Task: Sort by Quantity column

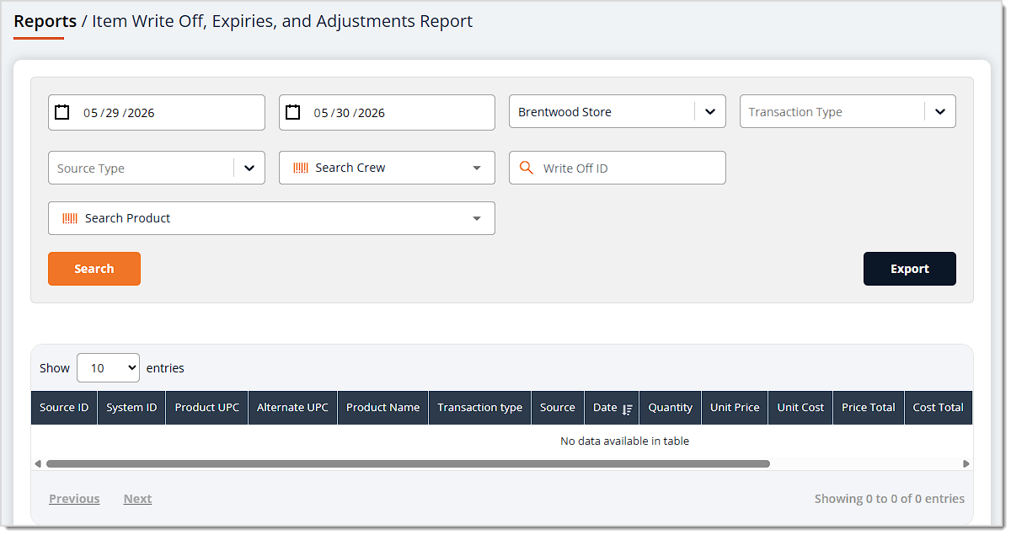Action: click(x=671, y=408)
